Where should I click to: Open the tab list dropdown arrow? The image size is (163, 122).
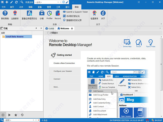click(x=160, y=28)
